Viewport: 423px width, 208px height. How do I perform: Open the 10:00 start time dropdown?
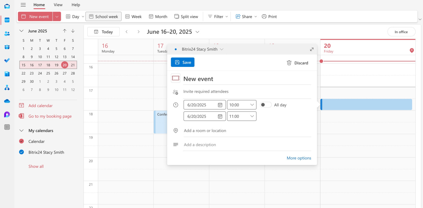click(252, 105)
